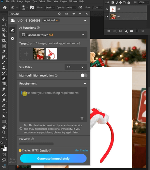Click the PsAide refresh icon
This screenshot has height=170, width=150.
59,14
